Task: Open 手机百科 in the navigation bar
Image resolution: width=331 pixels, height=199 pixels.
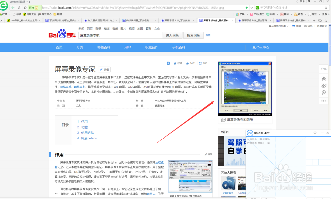Action: (x=179, y=47)
